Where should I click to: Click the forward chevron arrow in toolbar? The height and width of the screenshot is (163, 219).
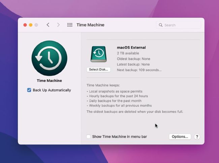tap(58, 25)
